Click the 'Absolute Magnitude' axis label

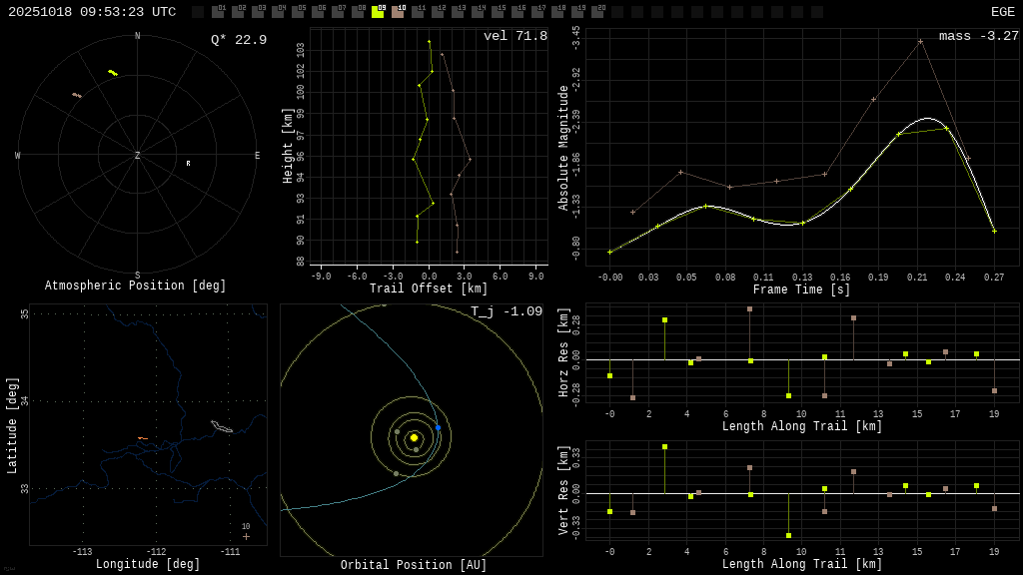point(563,148)
